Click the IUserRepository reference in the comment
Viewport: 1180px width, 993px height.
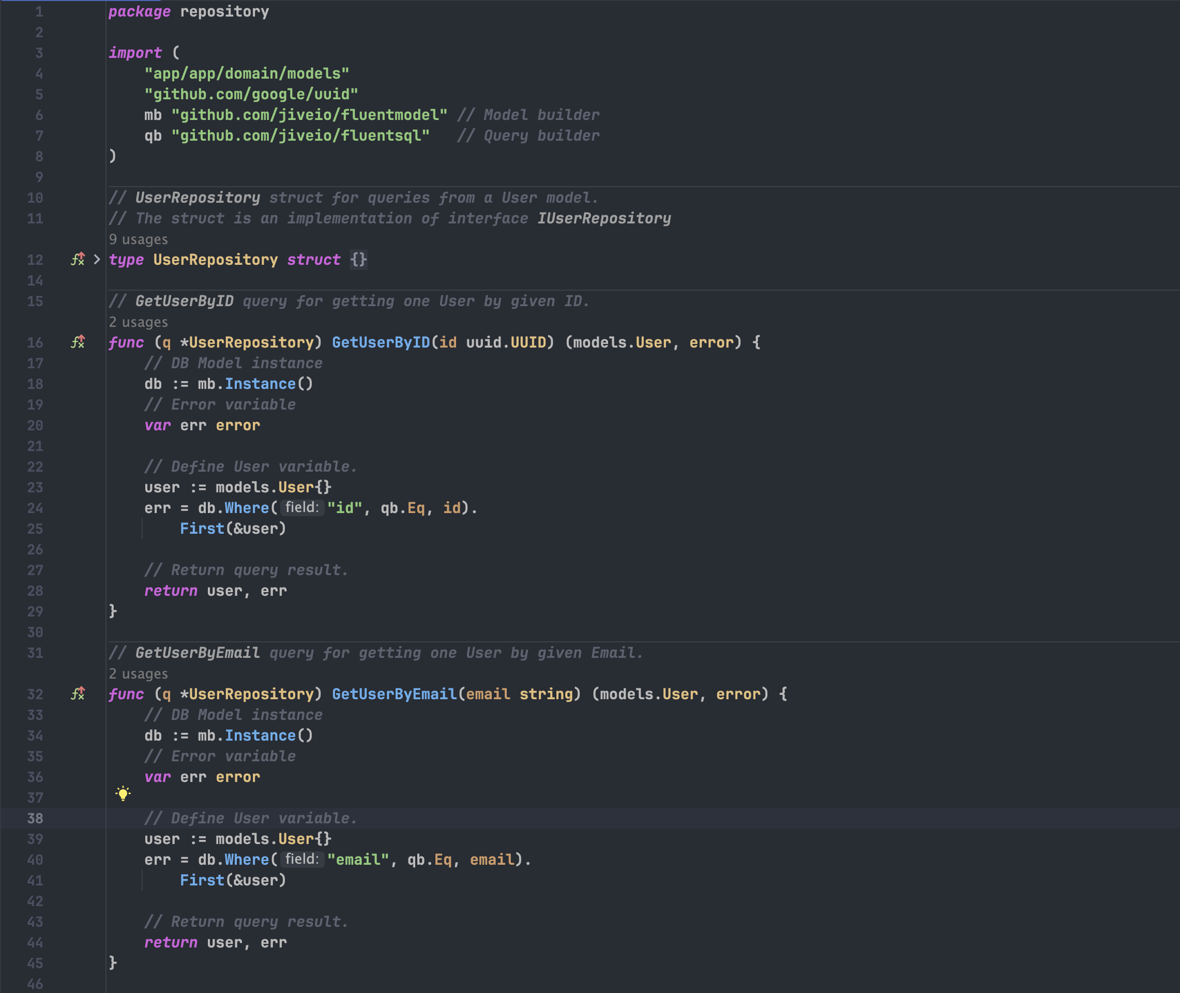[x=604, y=218]
